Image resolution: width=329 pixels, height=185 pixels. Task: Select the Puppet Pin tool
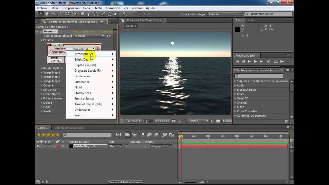[124, 14]
